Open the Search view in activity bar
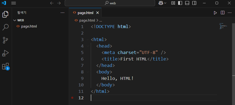Viewport: 235px width, 105px height. pos(5,27)
